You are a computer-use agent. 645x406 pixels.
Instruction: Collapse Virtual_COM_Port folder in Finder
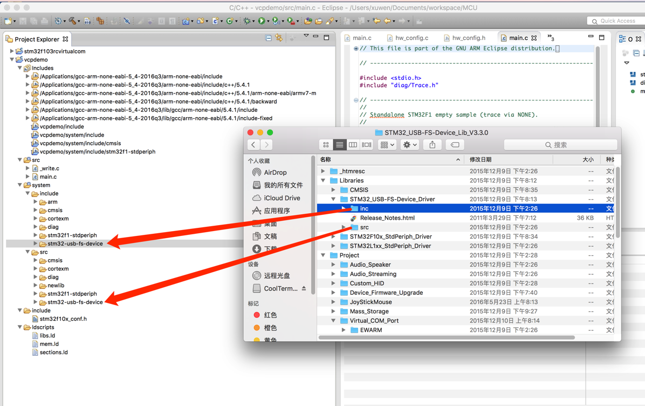pyautogui.click(x=333, y=320)
